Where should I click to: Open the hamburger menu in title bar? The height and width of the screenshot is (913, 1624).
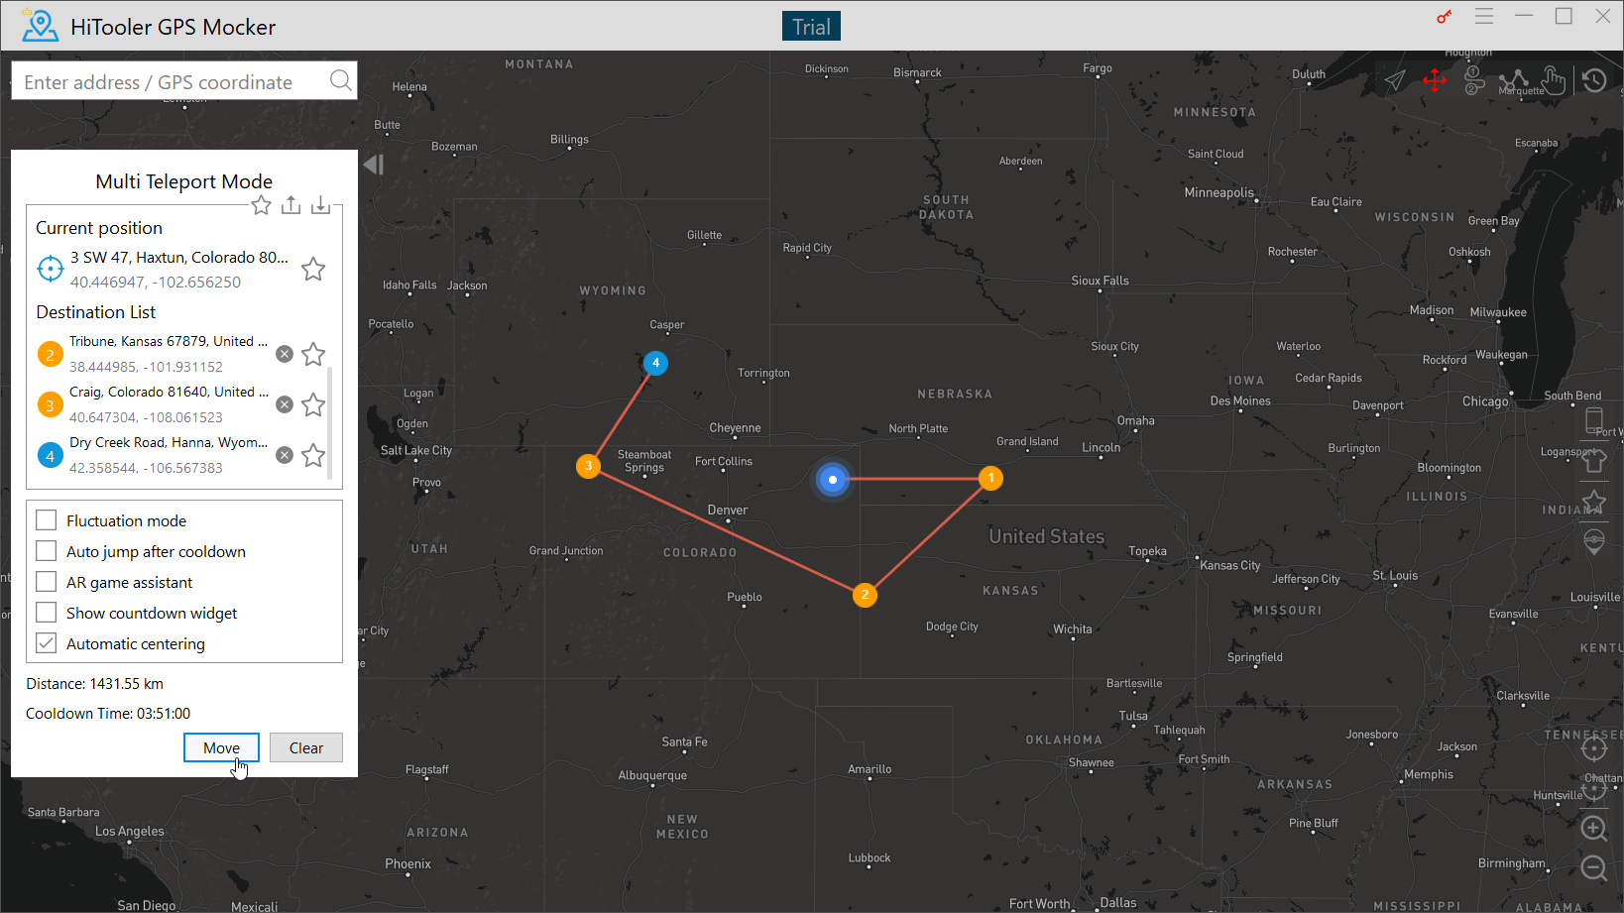[1484, 17]
